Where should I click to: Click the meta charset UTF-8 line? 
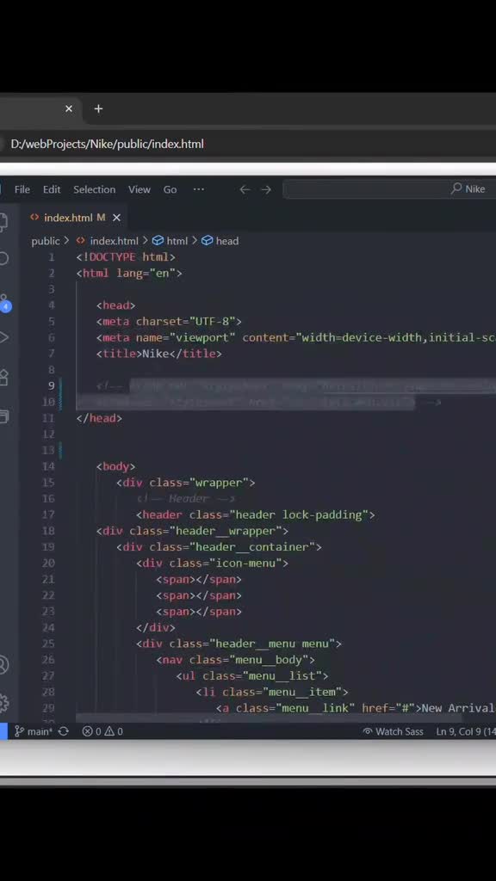(169, 322)
